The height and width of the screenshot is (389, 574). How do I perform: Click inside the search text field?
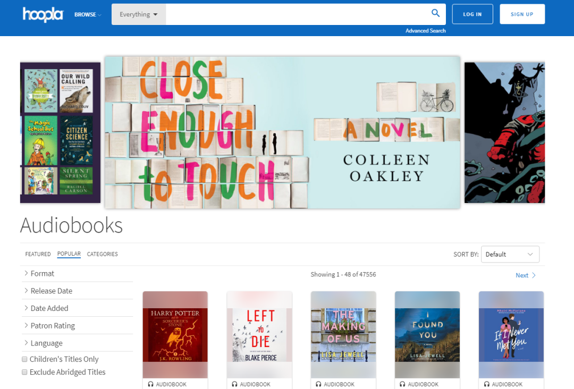click(x=297, y=14)
